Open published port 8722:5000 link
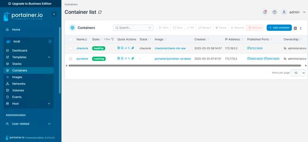 pyautogui.click(x=255, y=48)
